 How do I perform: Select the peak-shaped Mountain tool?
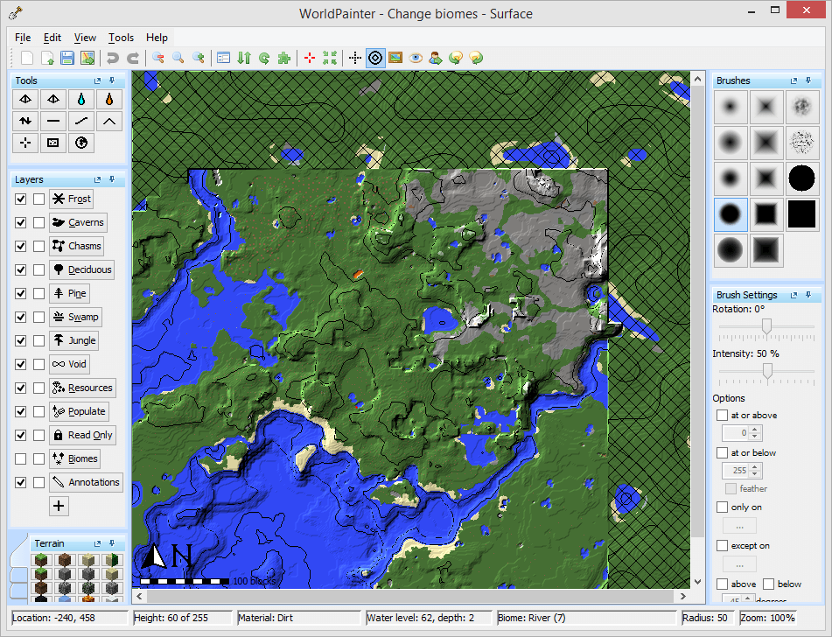[109, 121]
